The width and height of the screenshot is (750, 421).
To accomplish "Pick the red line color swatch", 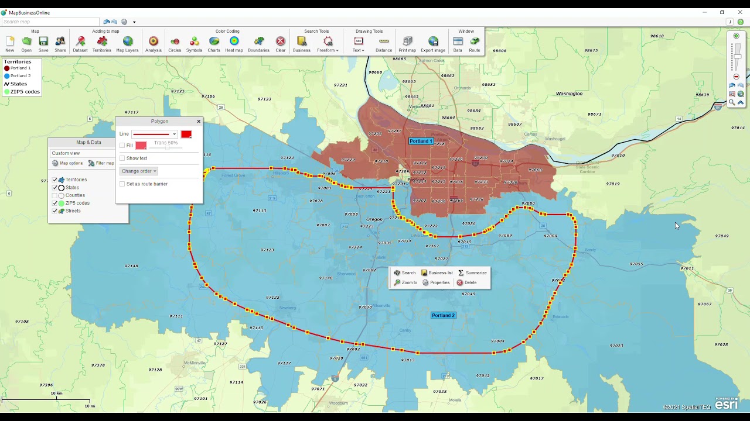I will tap(186, 134).
